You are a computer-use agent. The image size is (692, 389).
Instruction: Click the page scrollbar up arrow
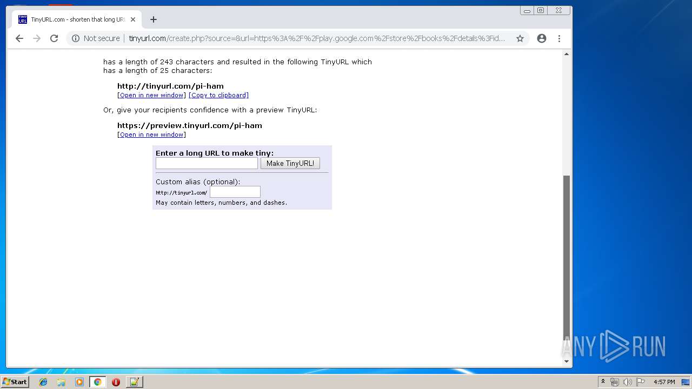tap(567, 54)
